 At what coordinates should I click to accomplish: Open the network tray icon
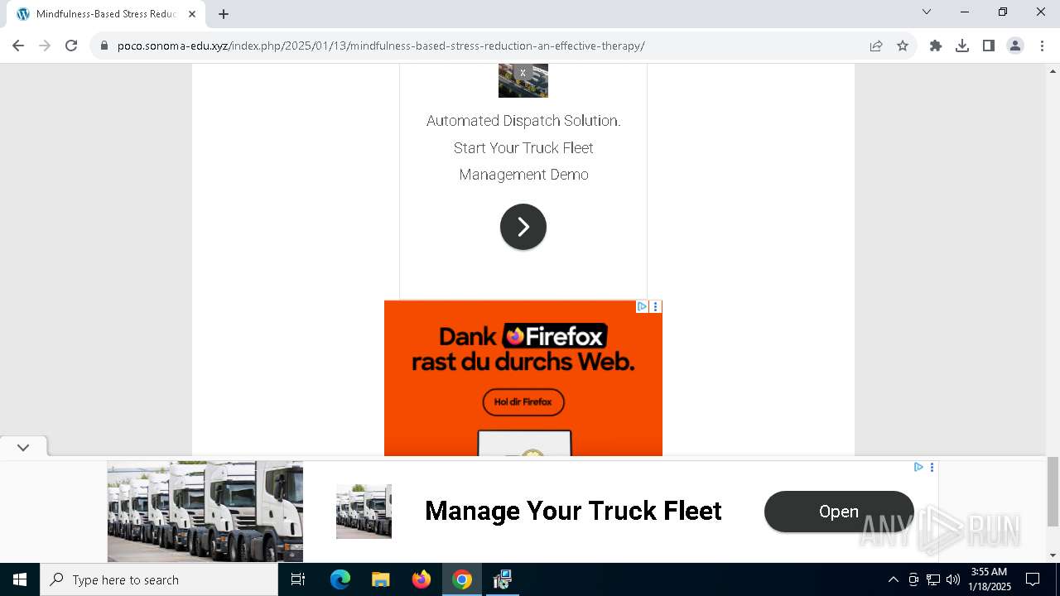pyautogui.click(x=933, y=579)
